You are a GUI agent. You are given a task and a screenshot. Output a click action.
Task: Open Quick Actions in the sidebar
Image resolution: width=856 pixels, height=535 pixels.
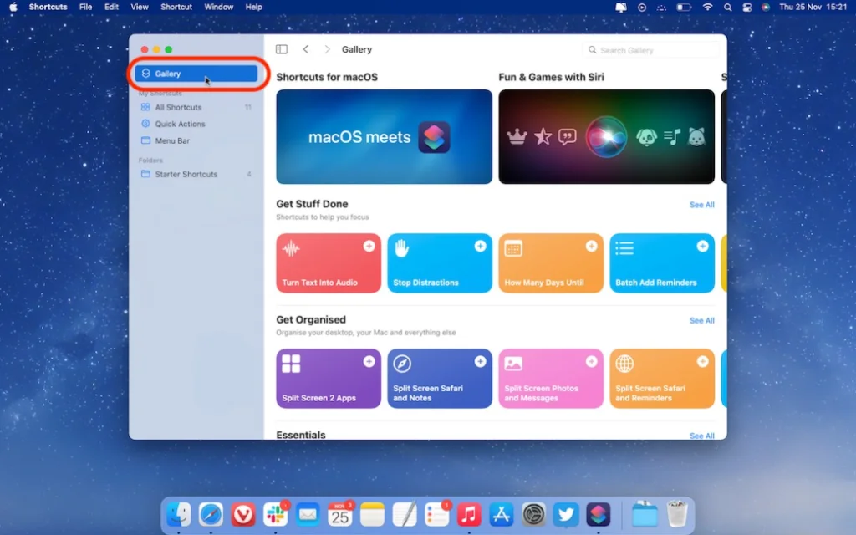[x=196, y=124]
